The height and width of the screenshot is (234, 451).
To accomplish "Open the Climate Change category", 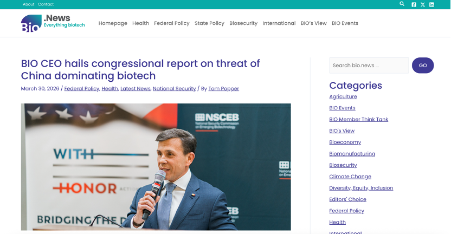I will pyautogui.click(x=350, y=177).
